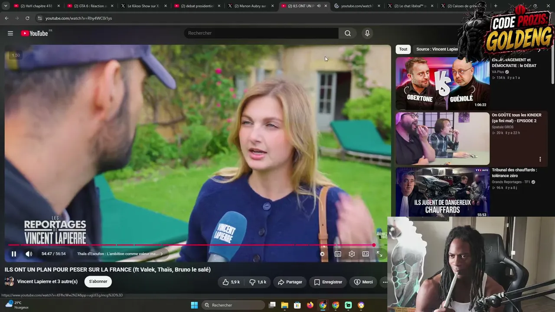Close the 'ILS ONT UN' browser tab
This screenshot has height=312, width=555.
[x=326, y=6]
